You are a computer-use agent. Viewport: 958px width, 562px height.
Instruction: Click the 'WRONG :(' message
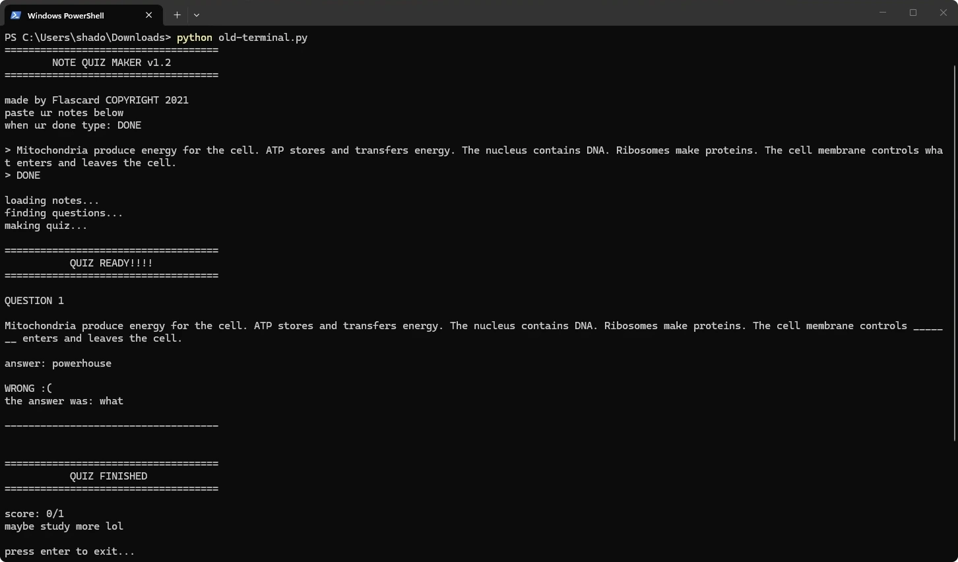28,389
